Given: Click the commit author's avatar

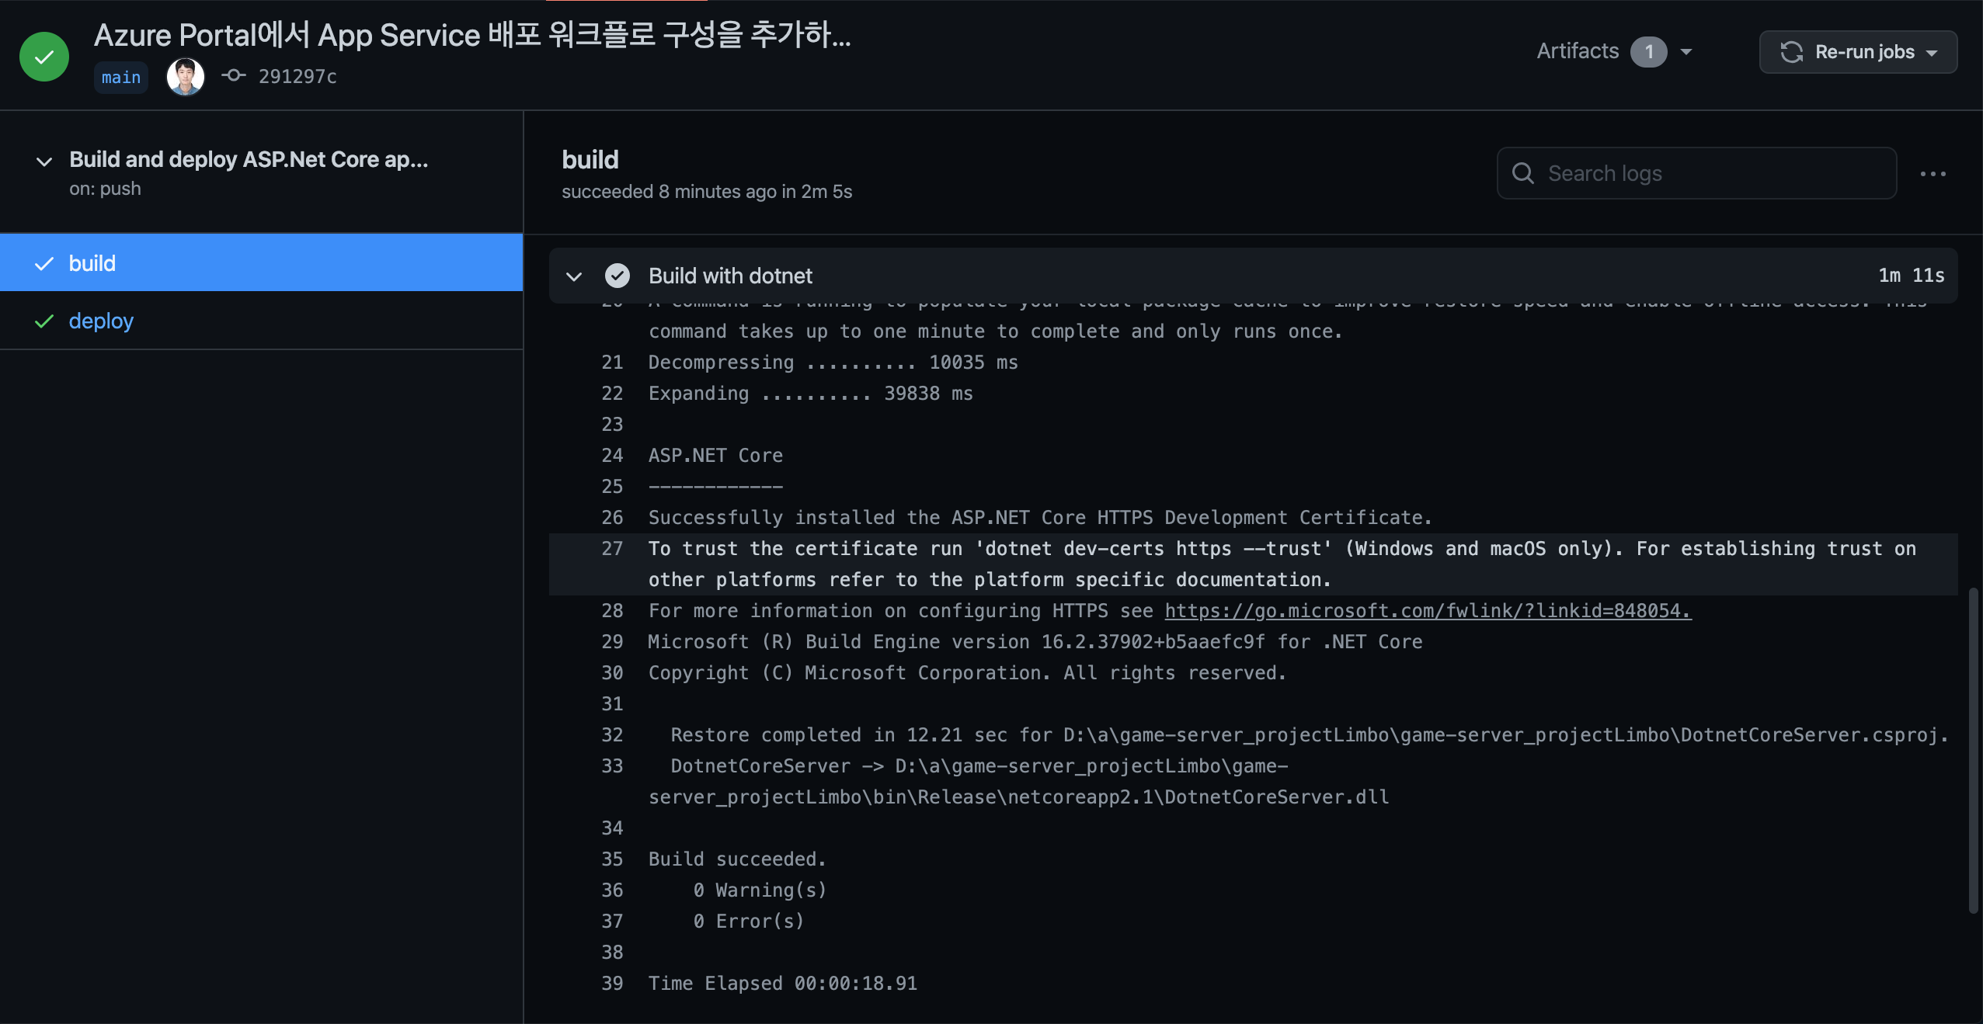Looking at the screenshot, I should click(x=186, y=77).
